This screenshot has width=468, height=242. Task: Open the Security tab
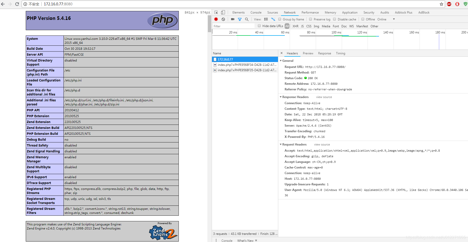click(369, 12)
